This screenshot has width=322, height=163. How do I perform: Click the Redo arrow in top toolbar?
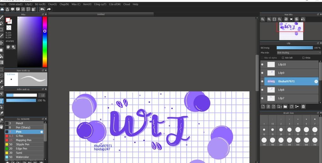[x=49, y=9]
